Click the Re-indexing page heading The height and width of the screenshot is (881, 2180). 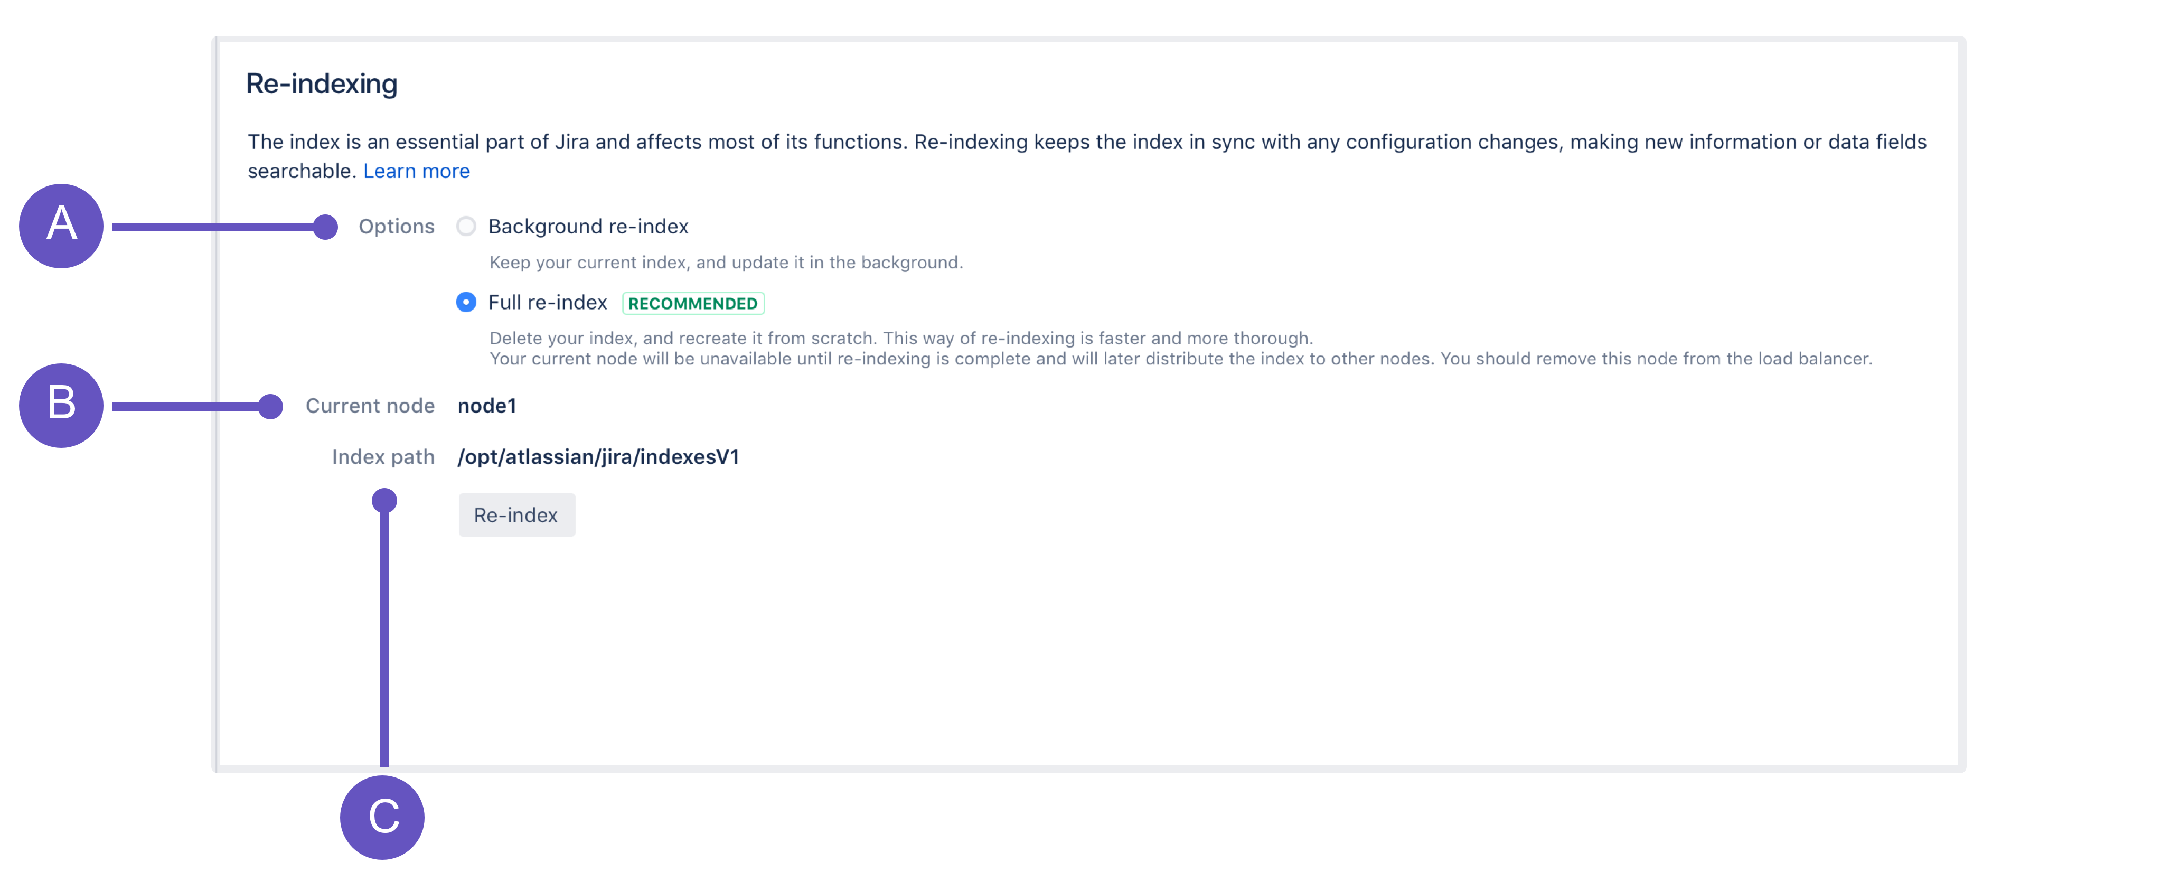[322, 84]
